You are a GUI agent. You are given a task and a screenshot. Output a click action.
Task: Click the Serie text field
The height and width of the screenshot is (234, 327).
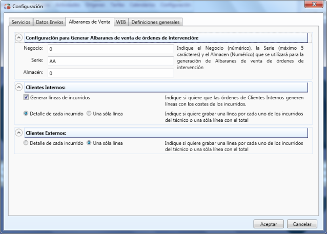(x=110, y=61)
